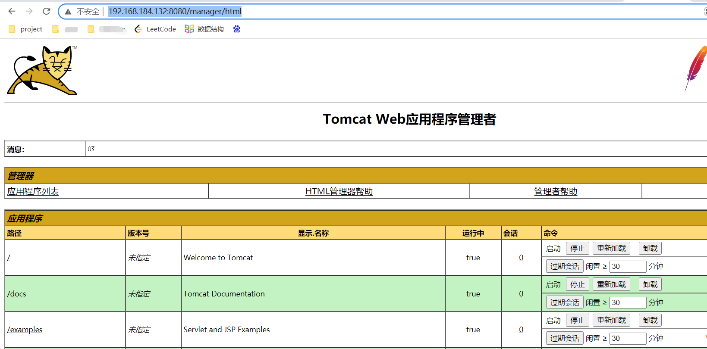
Task: Click the OK message text
Action: tap(91, 149)
